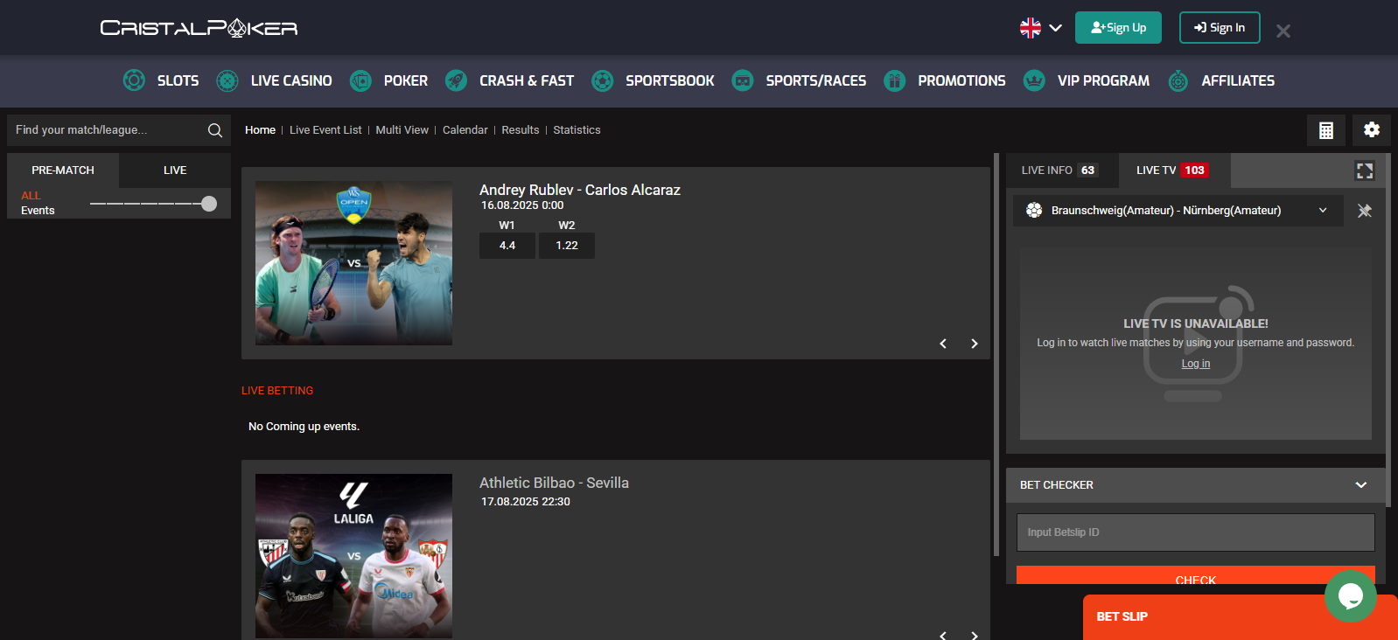1398x640 pixels.
Task: Open Poker menu item
Action: pos(406,80)
